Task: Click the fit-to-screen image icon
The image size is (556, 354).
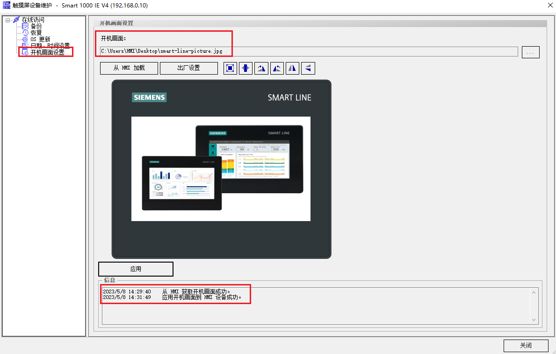Action: tap(230, 68)
